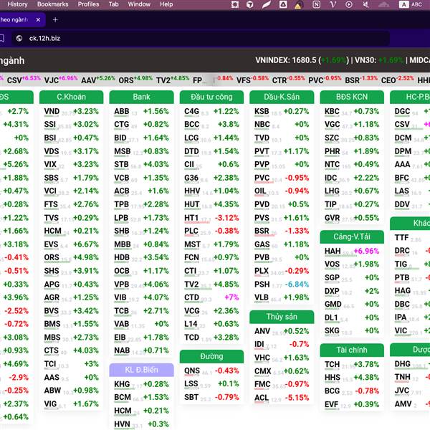
Task: Select the OIL -0.94% row
Action: point(282,191)
